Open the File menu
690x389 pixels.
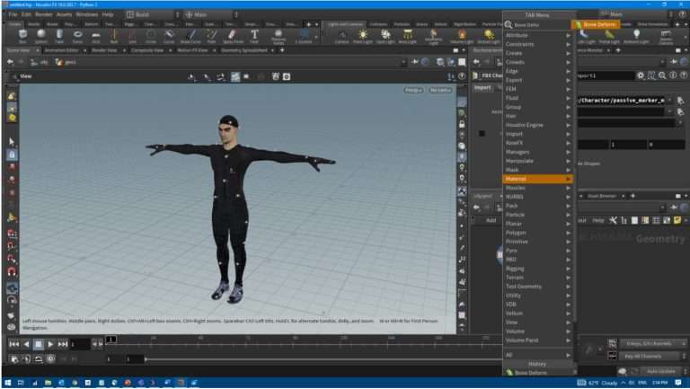[13, 14]
